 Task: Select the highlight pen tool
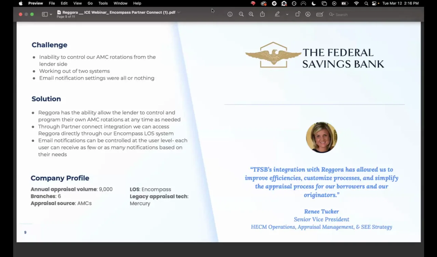pos(277,14)
